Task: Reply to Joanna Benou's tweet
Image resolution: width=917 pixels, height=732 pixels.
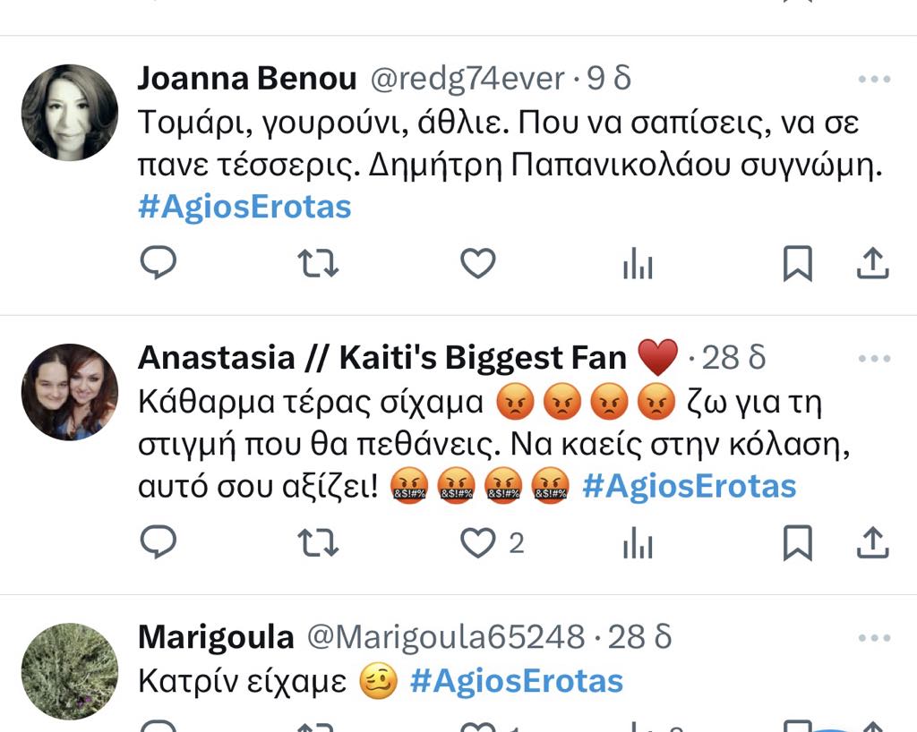Action: click(x=159, y=262)
